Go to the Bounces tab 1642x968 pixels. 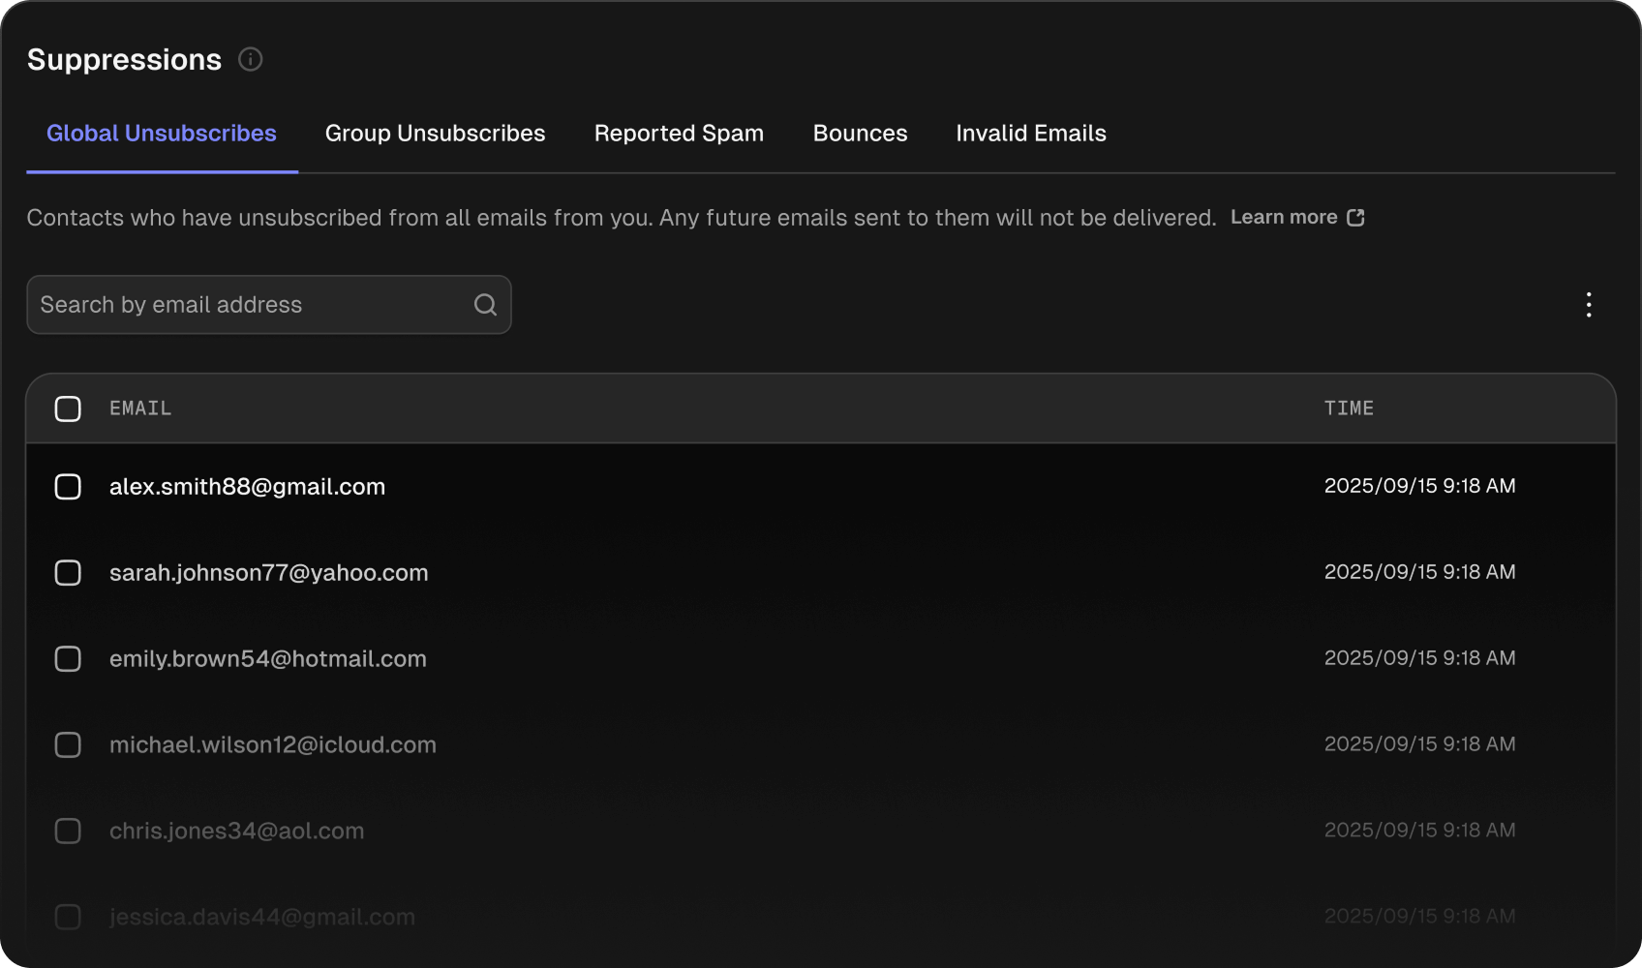coord(860,134)
